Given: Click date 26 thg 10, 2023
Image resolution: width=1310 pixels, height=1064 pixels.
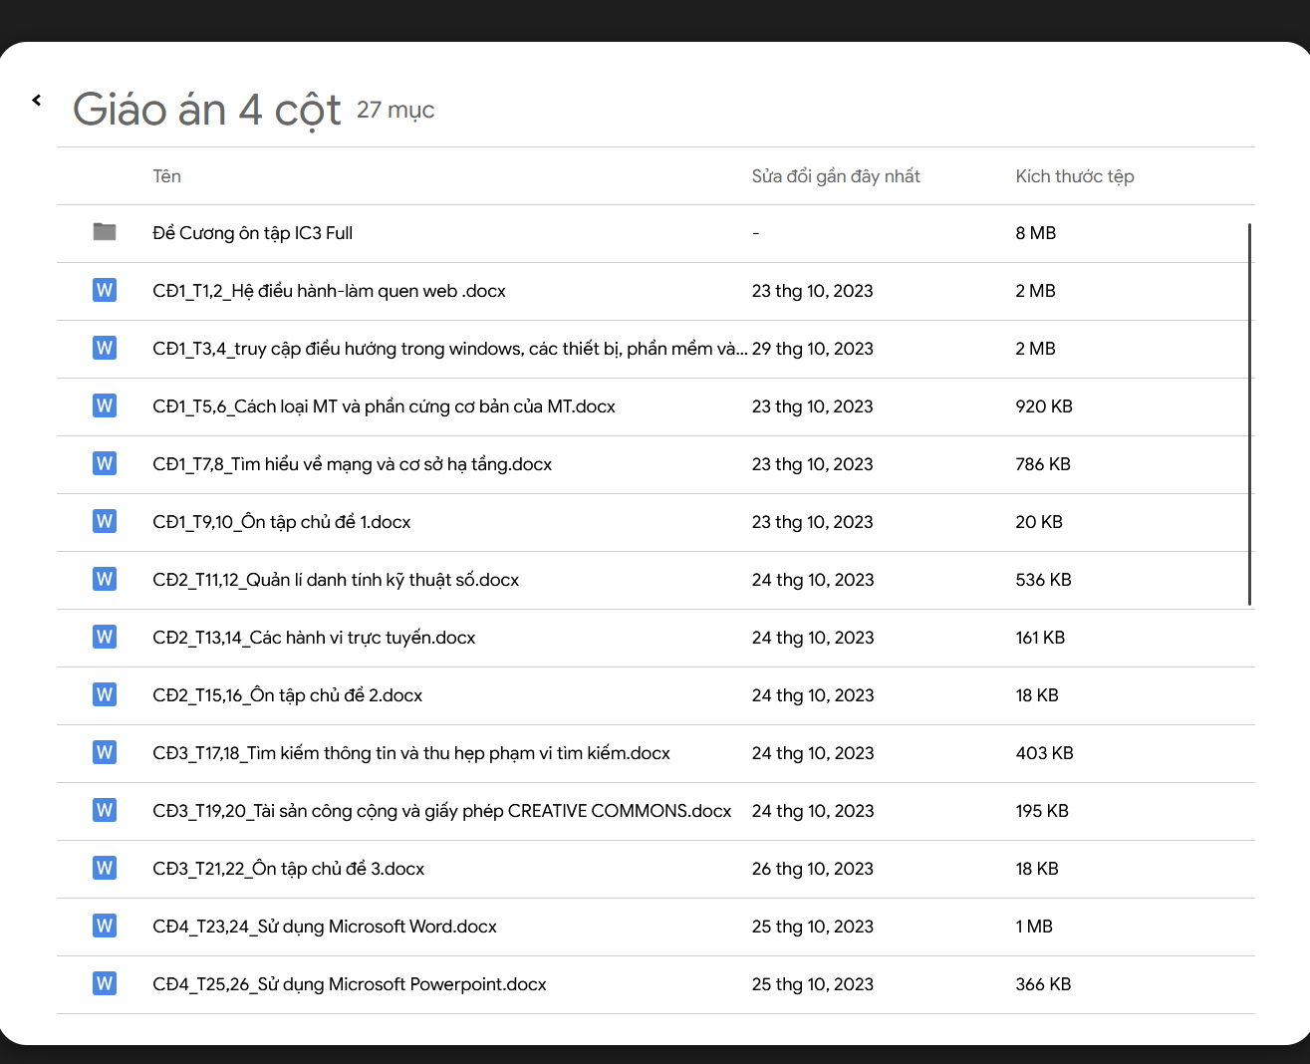Looking at the screenshot, I should tap(813, 869).
